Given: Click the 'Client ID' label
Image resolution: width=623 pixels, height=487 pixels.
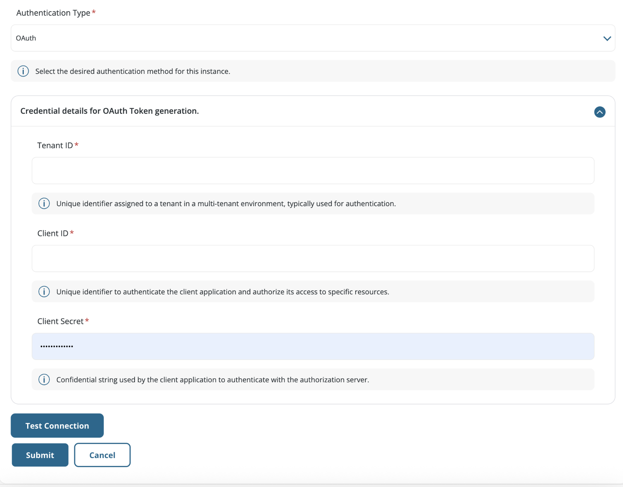Looking at the screenshot, I should 53,233.
